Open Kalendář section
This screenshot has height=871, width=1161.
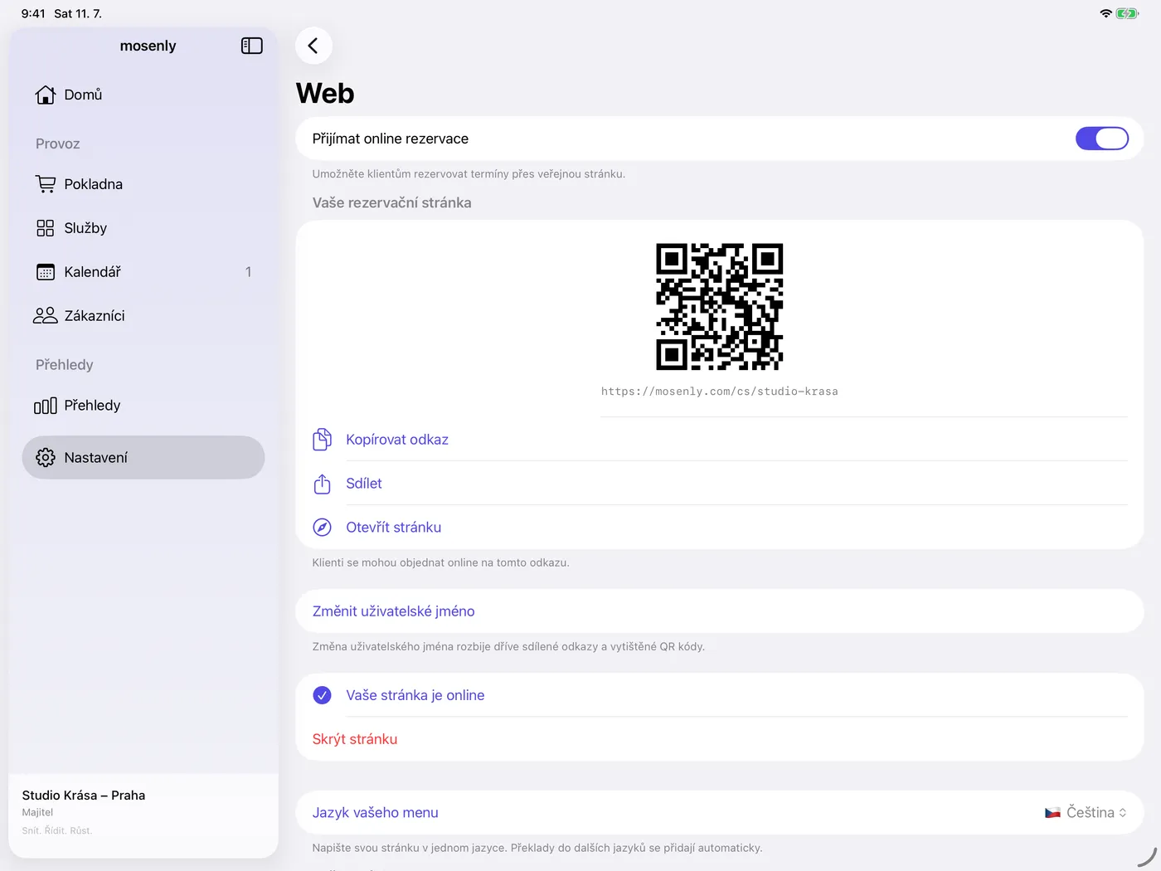143,272
